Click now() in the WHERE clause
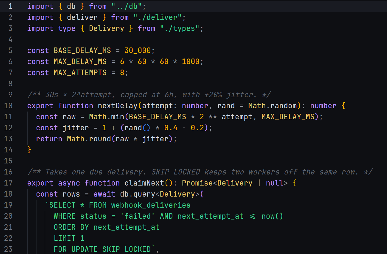The image size is (387, 254). pyautogui.click(x=273, y=216)
